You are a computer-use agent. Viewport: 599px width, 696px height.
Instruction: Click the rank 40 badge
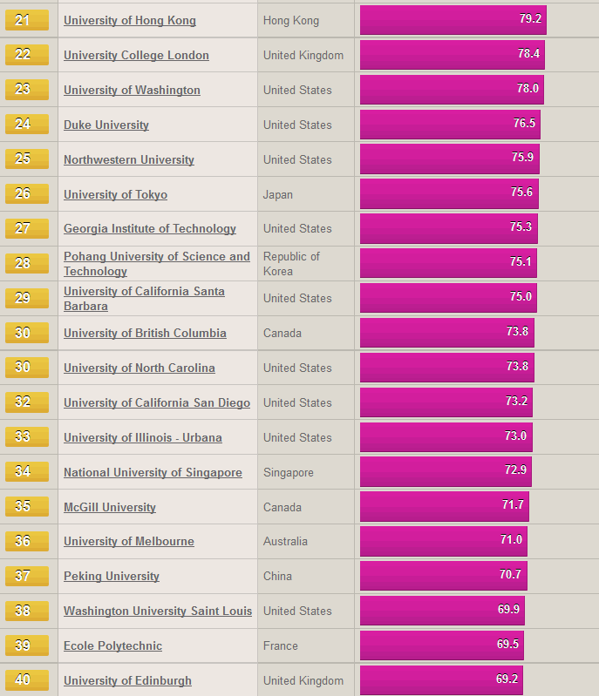27,680
